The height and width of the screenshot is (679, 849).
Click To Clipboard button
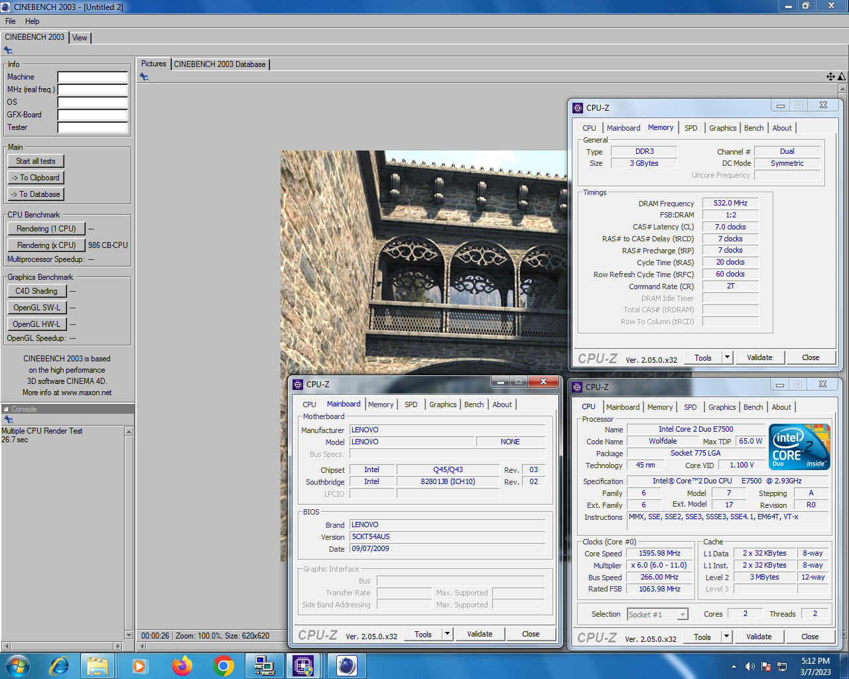pos(36,178)
